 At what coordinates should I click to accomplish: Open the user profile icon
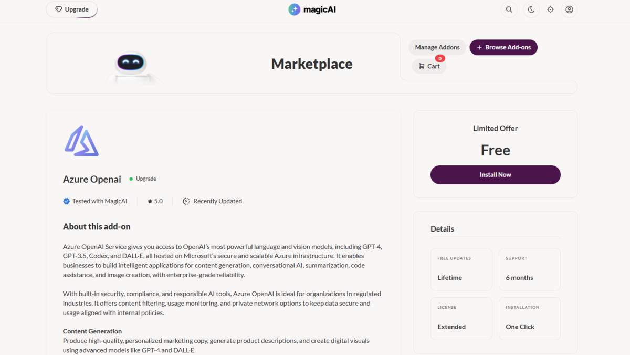point(569,9)
